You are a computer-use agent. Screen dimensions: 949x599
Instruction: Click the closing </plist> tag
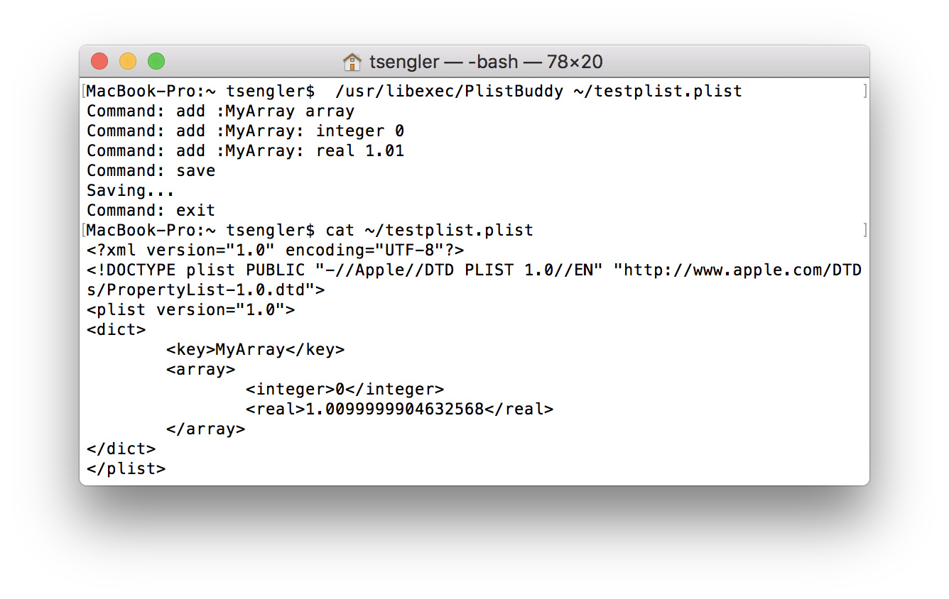click(126, 469)
